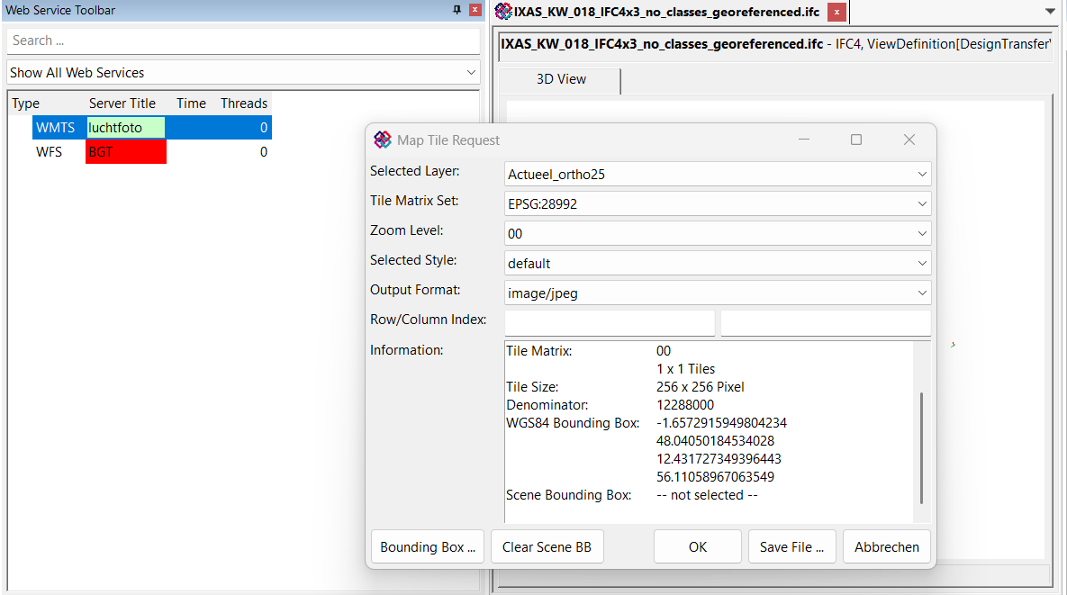Click the Clear Scene BB button
Viewport: 1067px width, 595px height.
point(547,547)
